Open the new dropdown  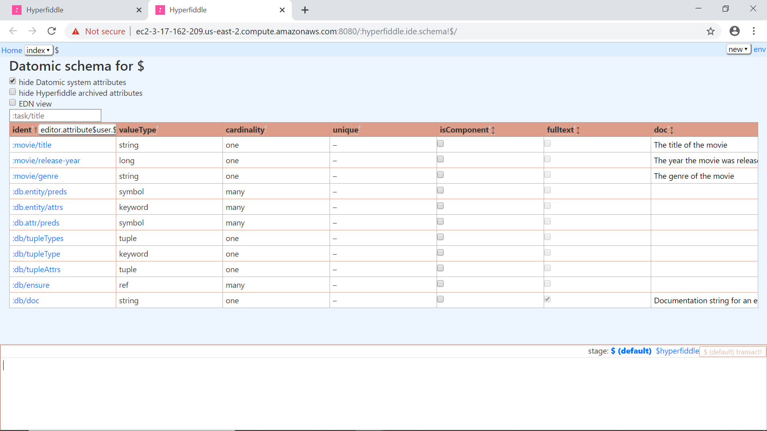(x=738, y=49)
